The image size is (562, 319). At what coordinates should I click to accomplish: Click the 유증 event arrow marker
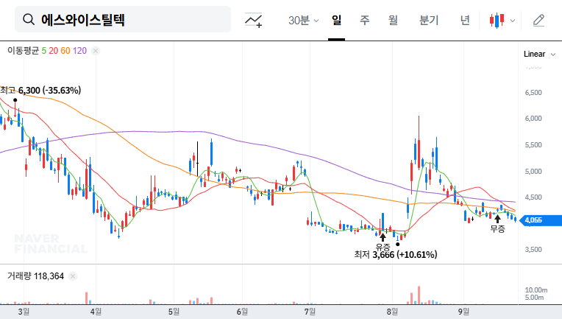pos(383,237)
